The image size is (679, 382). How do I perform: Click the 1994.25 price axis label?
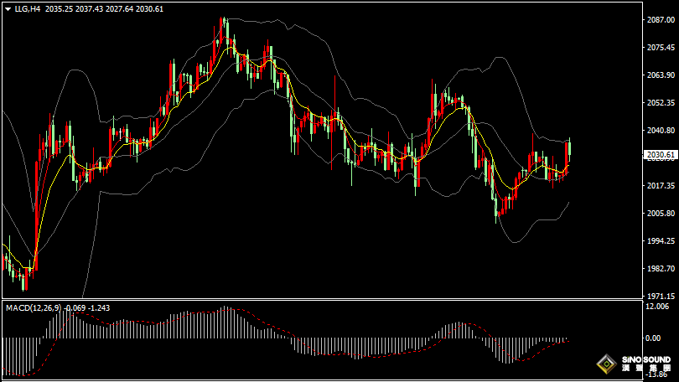[661, 240]
